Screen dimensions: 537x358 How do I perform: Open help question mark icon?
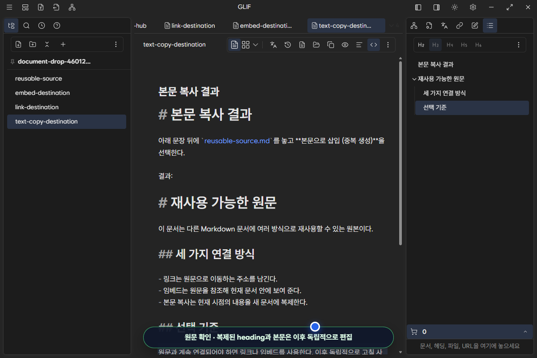point(57,26)
